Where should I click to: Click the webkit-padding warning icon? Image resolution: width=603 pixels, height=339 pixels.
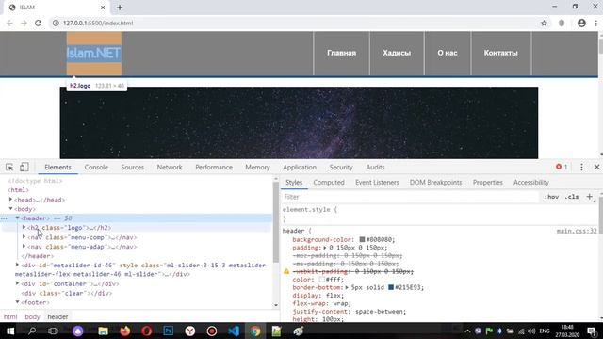(286, 271)
